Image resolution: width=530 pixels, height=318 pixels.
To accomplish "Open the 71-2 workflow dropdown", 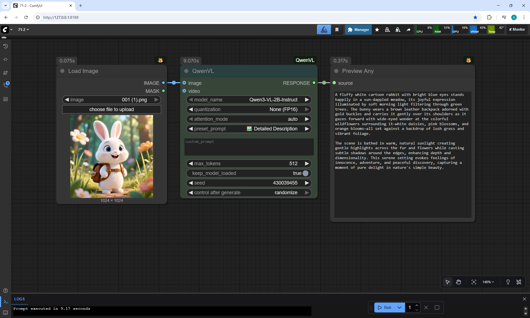I will [x=23, y=30].
